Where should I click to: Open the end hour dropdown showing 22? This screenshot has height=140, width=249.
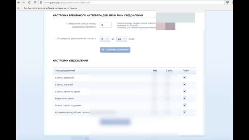tap(122, 39)
